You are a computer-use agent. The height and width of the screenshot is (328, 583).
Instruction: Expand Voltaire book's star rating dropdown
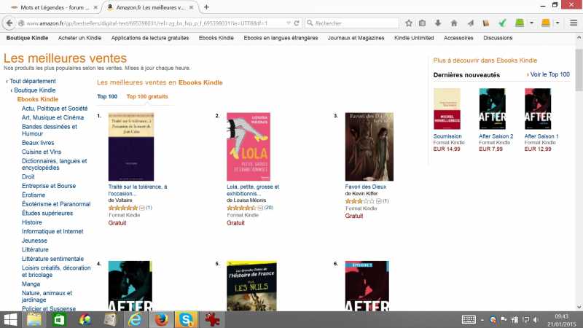tap(141, 208)
